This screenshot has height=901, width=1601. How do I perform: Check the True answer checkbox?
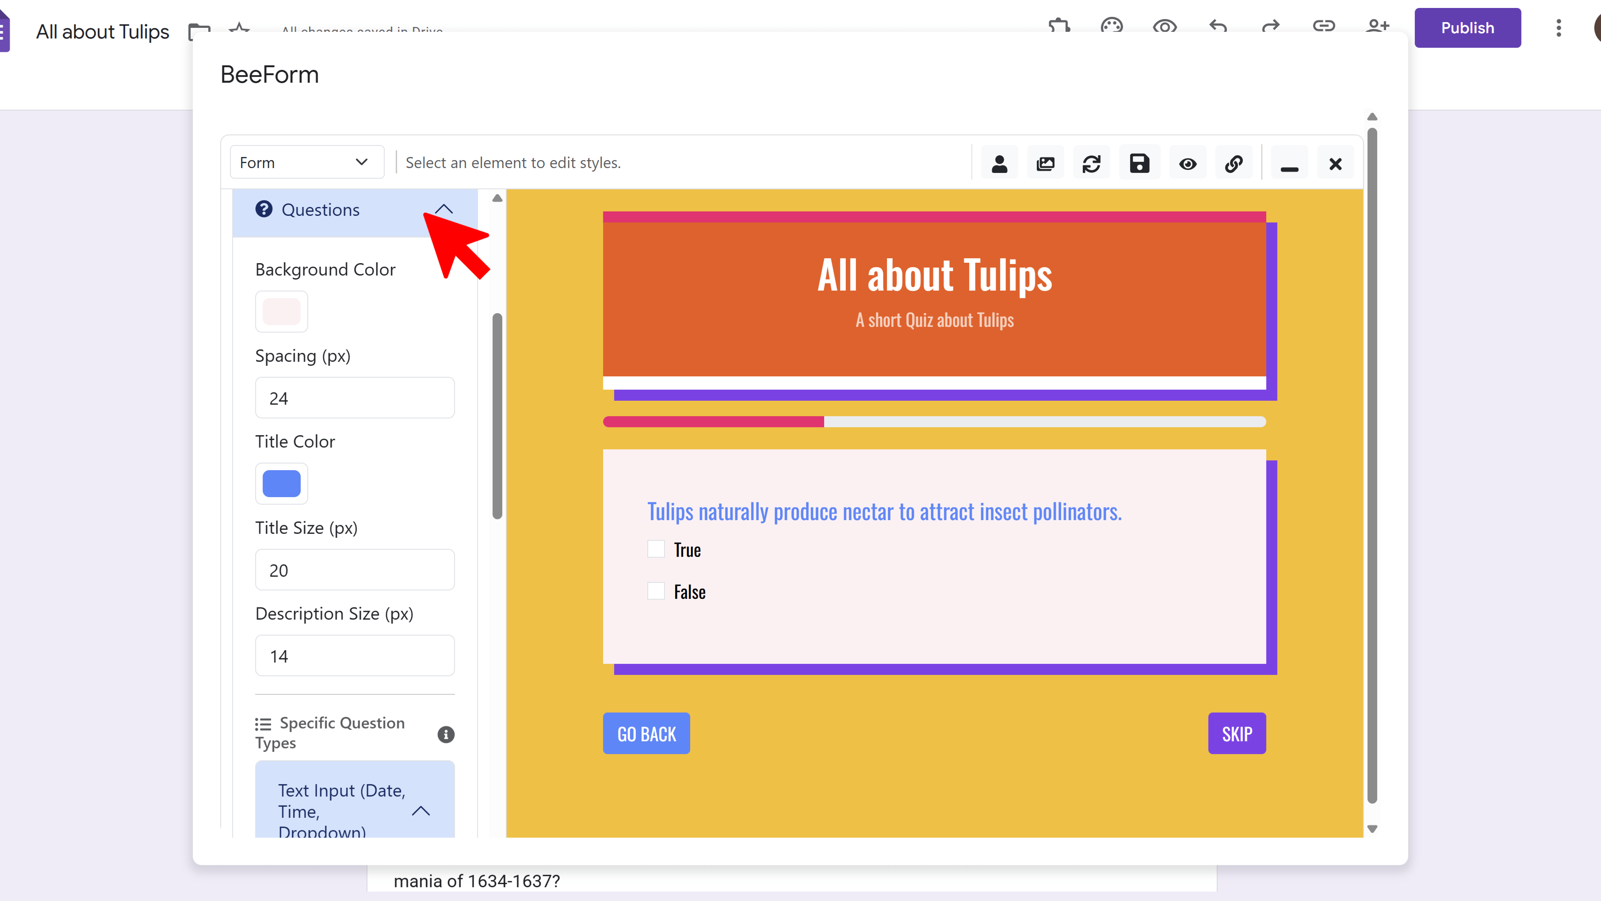point(656,549)
